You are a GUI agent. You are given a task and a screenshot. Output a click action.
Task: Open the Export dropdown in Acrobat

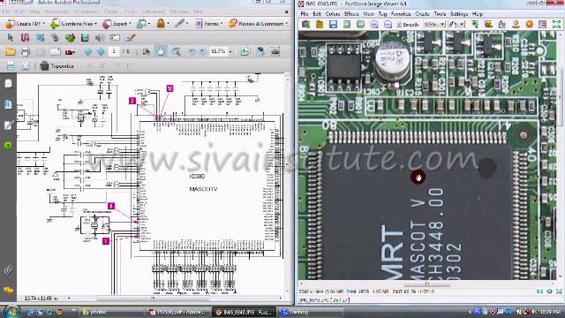(117, 24)
